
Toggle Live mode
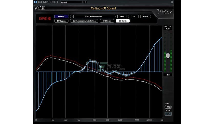[x=133, y=16]
